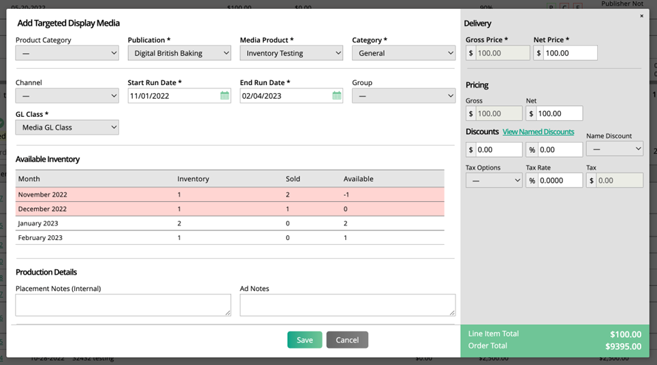Select the November 2022 inventory row
The height and width of the screenshot is (365, 657).
click(x=229, y=194)
